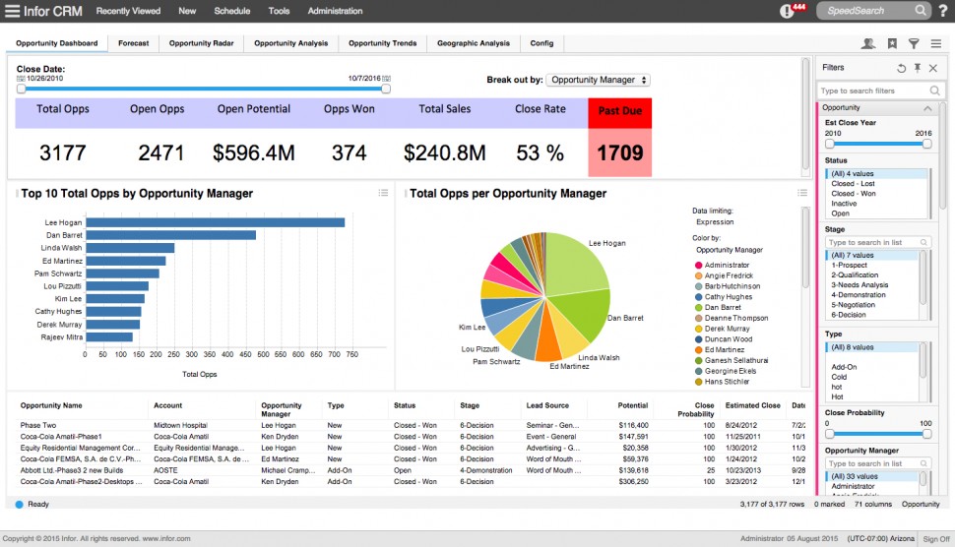This screenshot has height=547, width=955.
Task: Click the Est Close Year right handle
Action: pyautogui.click(x=927, y=145)
